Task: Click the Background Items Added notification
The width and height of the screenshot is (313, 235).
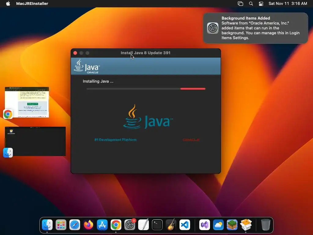Action: (x=256, y=28)
